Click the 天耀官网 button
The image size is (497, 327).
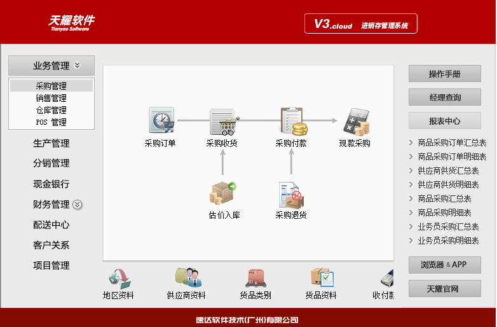tap(445, 289)
